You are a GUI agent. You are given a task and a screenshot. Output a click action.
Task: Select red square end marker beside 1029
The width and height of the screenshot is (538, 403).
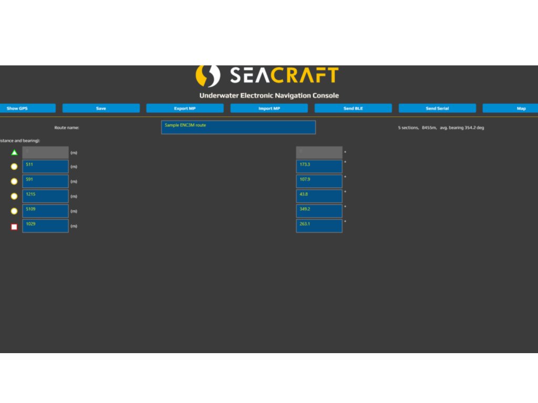14,227
